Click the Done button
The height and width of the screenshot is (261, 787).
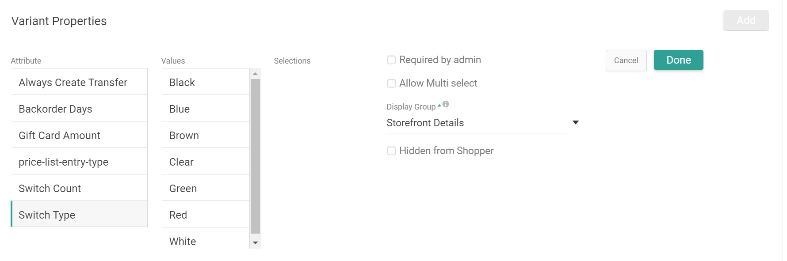(x=678, y=60)
